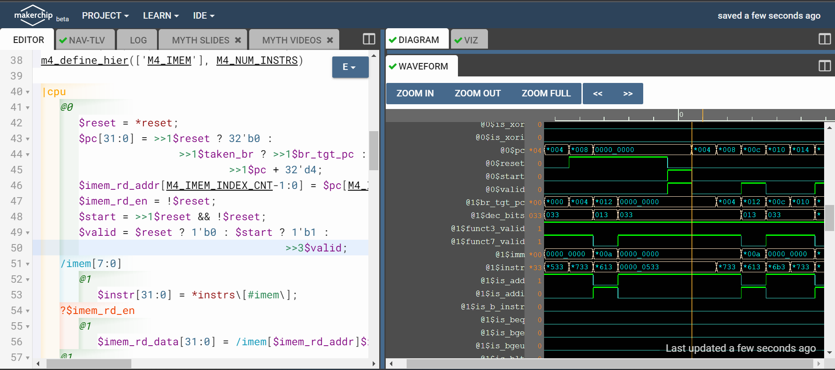Click split-layout icon next to VIZ tab
This screenshot has height=370, width=835.
click(x=825, y=39)
